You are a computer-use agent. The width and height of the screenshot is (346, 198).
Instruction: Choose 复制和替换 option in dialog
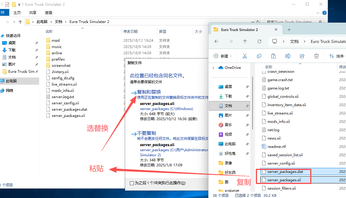click(x=149, y=92)
